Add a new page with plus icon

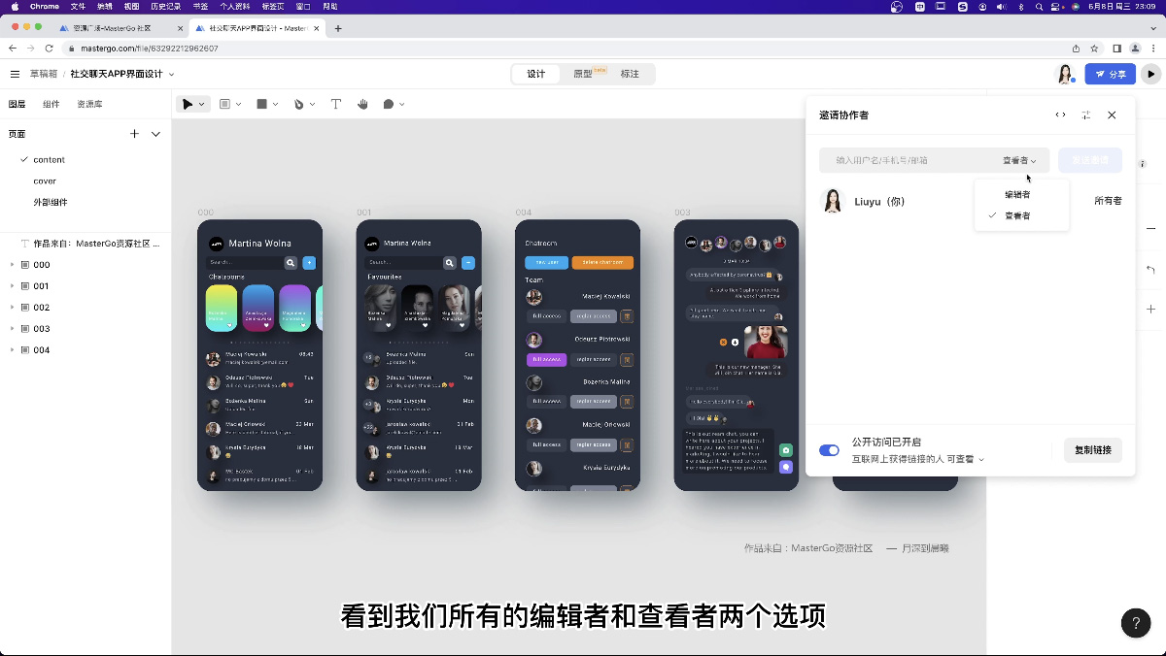(134, 134)
